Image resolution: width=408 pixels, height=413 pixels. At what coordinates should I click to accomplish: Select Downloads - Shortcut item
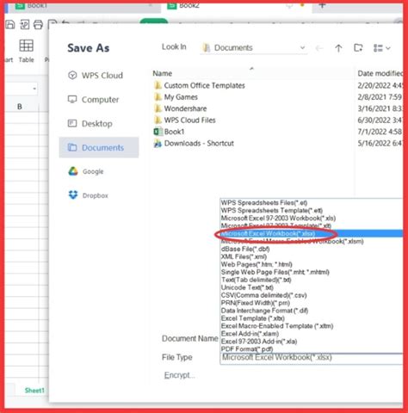click(194, 143)
